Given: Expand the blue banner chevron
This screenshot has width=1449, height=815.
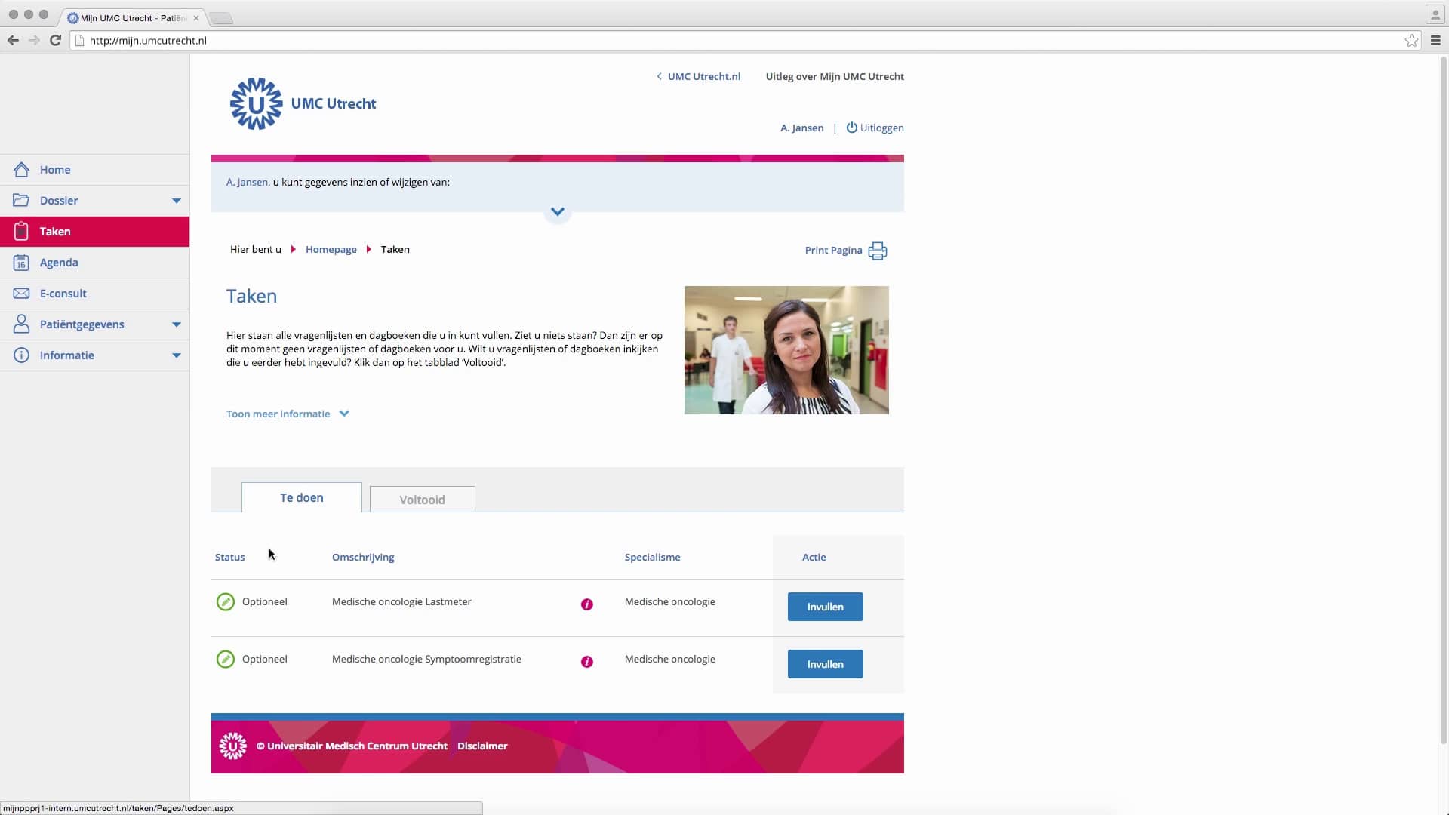Looking at the screenshot, I should (557, 212).
